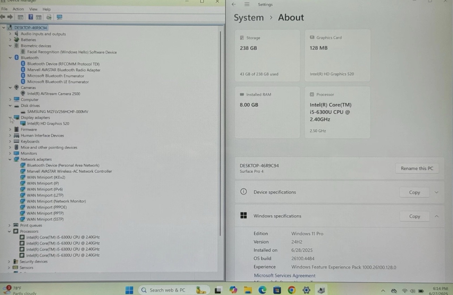Expand the Firmware node

point(10,129)
